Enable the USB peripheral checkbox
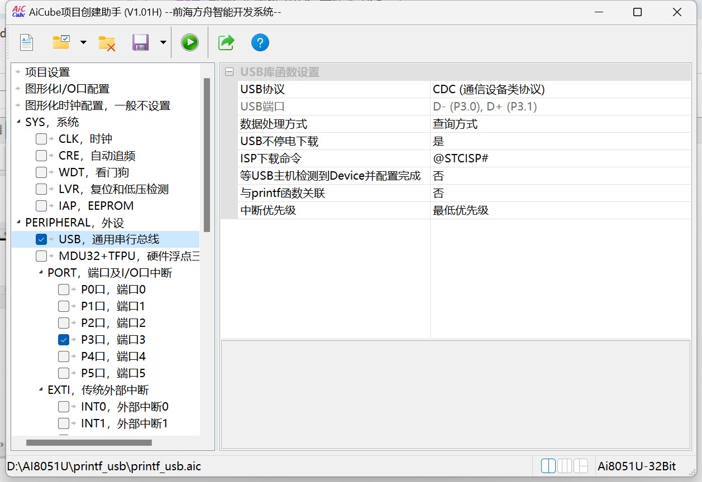This screenshot has height=482, width=702. point(41,239)
